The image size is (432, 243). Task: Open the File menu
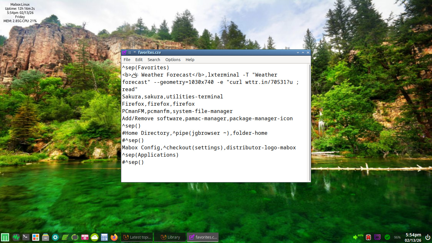click(x=127, y=59)
